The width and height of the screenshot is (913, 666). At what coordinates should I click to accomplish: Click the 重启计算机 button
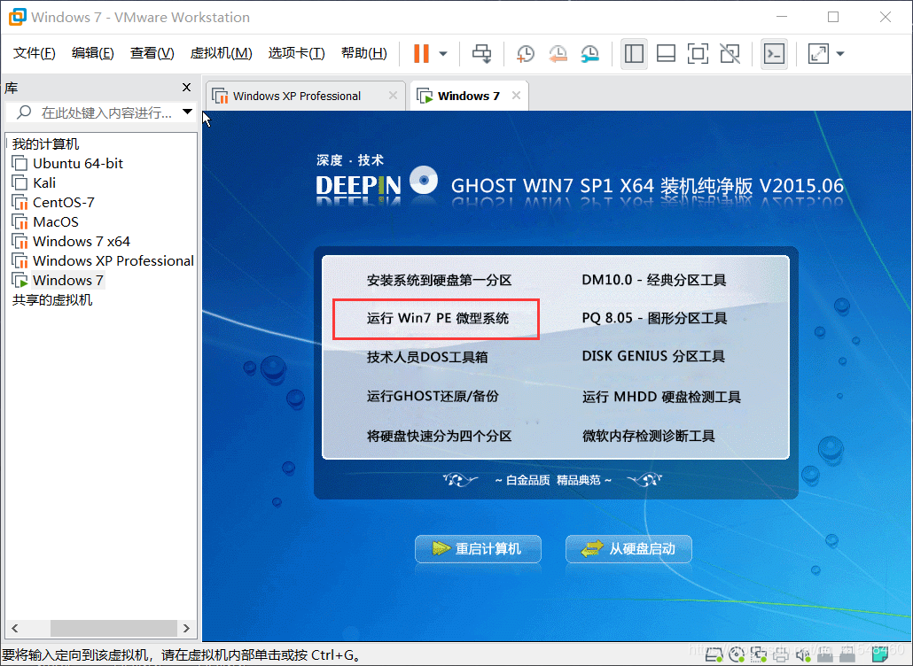(x=478, y=548)
